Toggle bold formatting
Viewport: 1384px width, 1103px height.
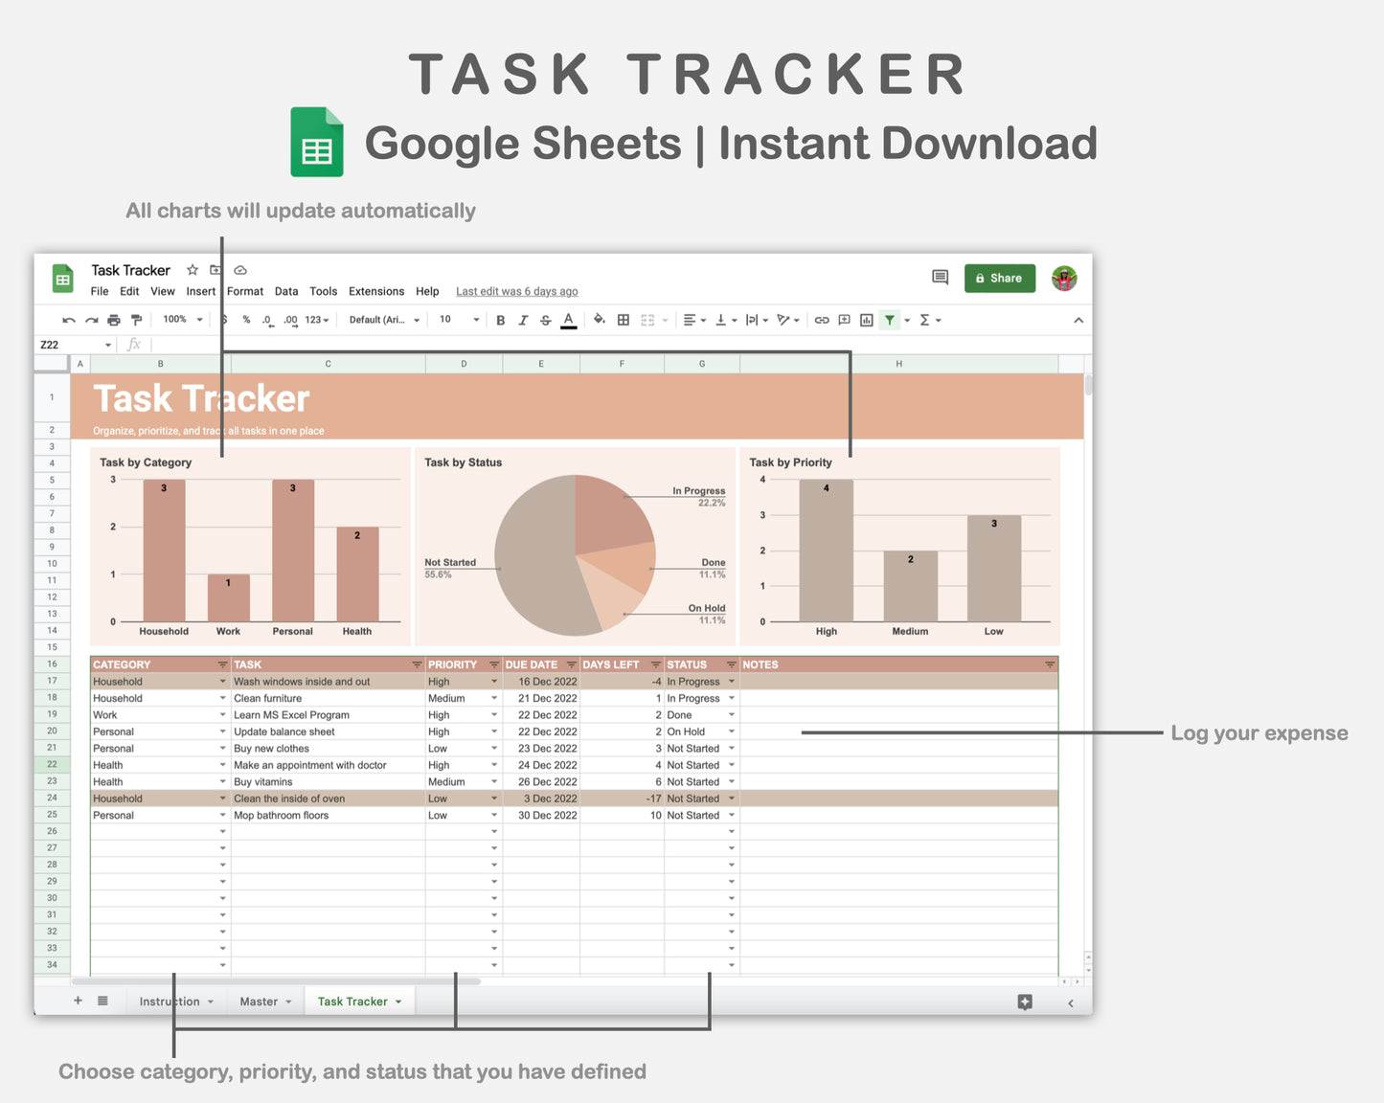pyautogui.click(x=500, y=321)
